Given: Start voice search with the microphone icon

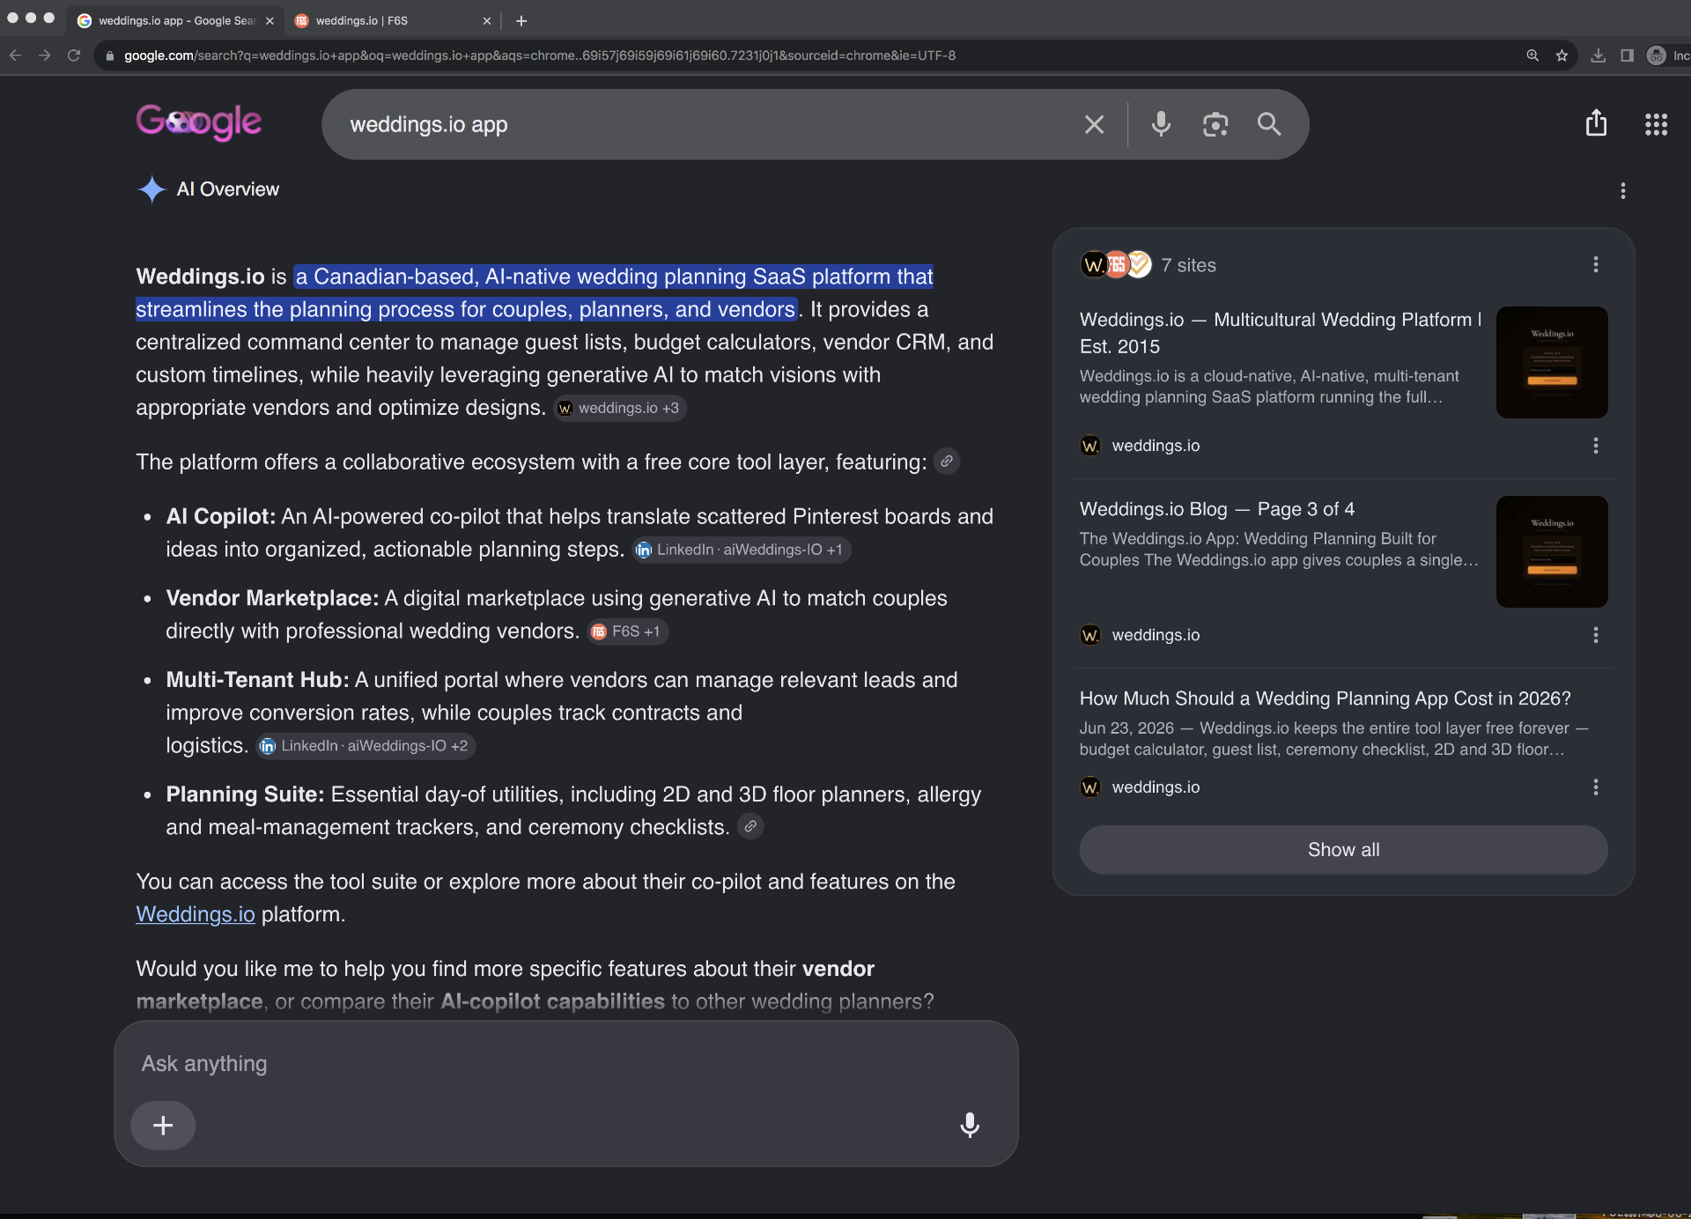Looking at the screenshot, I should coord(1161,124).
